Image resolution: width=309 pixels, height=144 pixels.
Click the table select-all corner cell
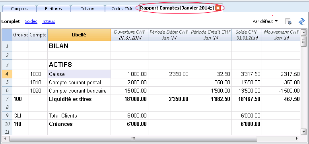point(7,35)
